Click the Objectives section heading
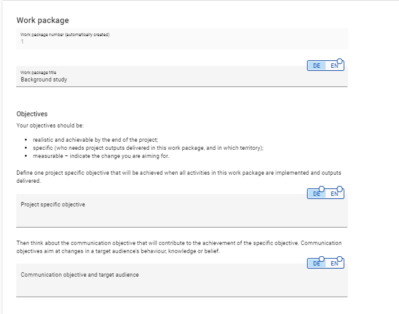 (x=32, y=114)
